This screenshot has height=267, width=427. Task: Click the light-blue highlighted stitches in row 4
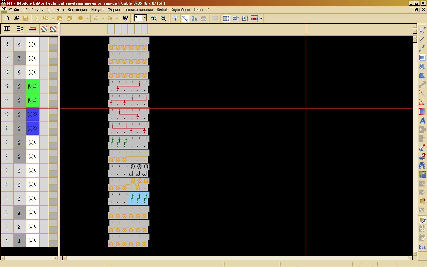(138, 198)
